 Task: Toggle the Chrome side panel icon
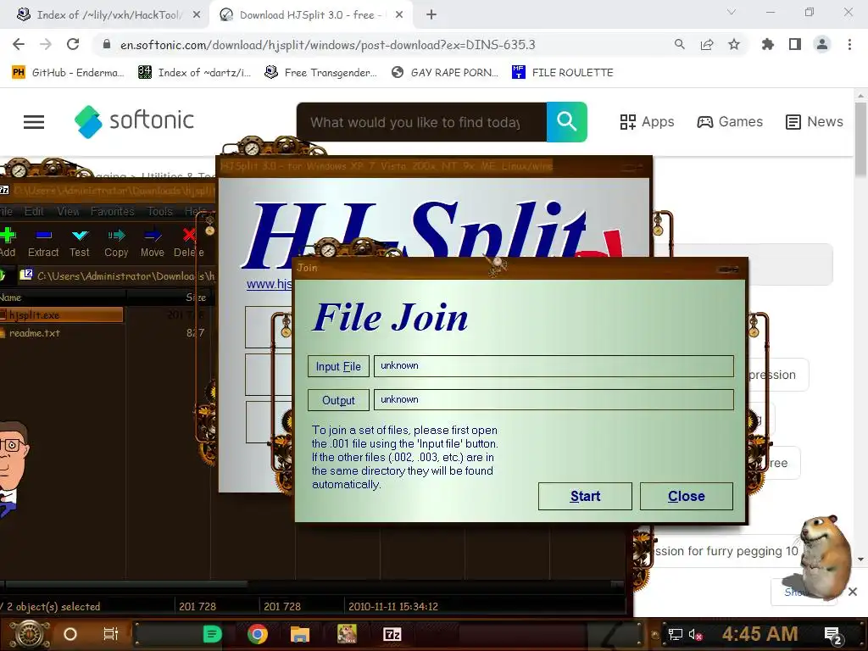[795, 44]
